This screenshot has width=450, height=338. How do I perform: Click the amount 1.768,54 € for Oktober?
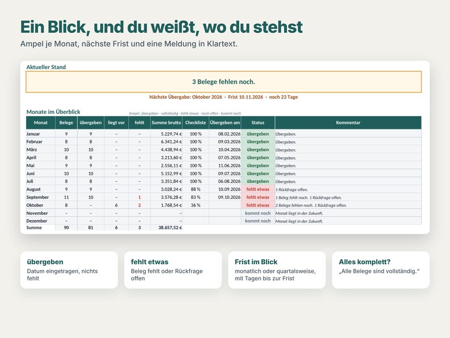click(x=171, y=205)
